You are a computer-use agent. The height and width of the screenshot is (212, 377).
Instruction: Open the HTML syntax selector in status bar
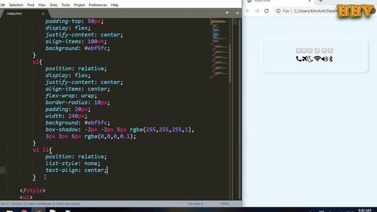click(x=224, y=204)
